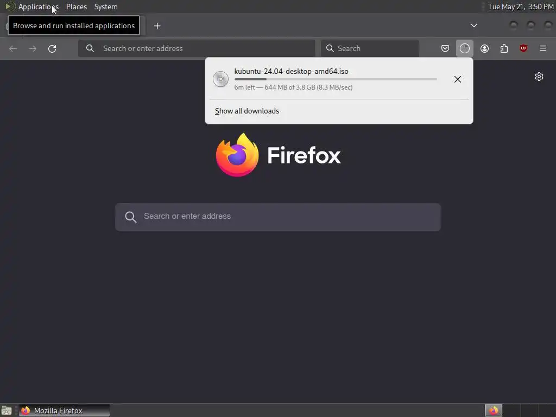Open the hamburger application menu

point(543,48)
